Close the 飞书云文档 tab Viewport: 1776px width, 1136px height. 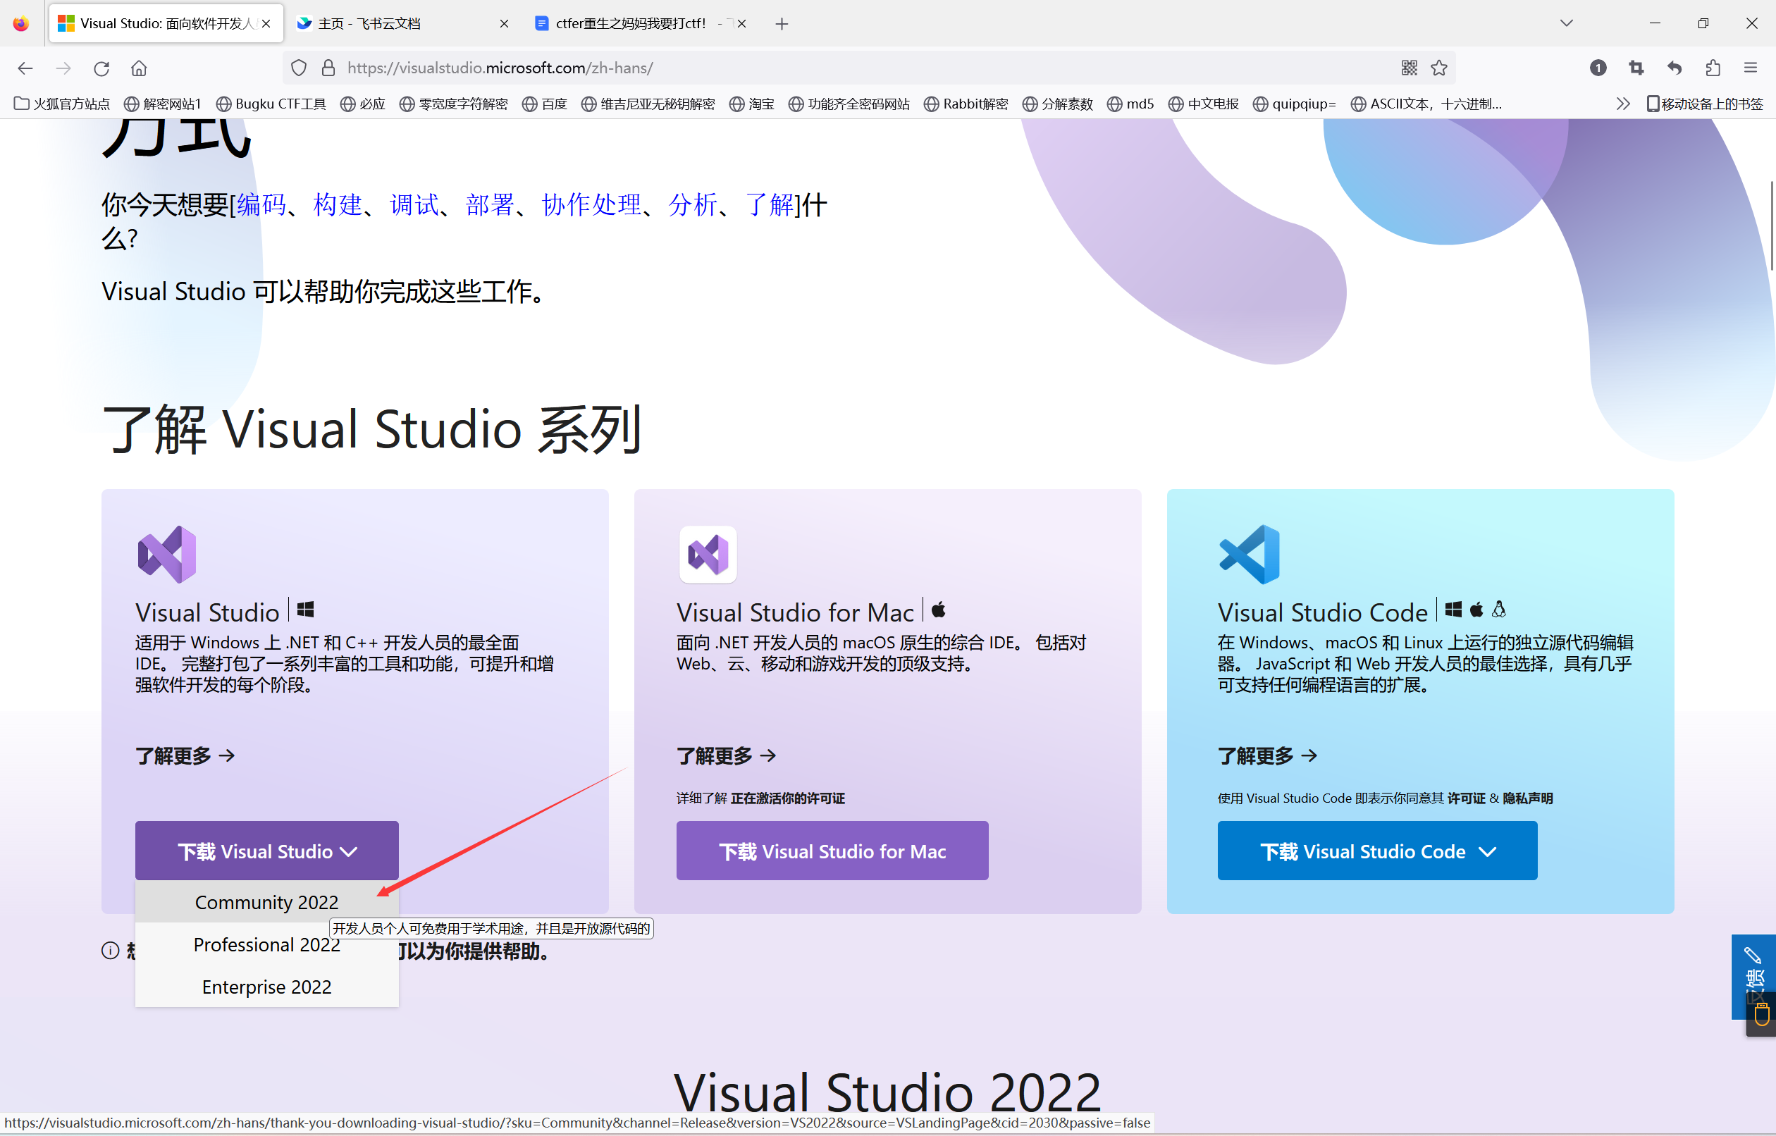505,23
